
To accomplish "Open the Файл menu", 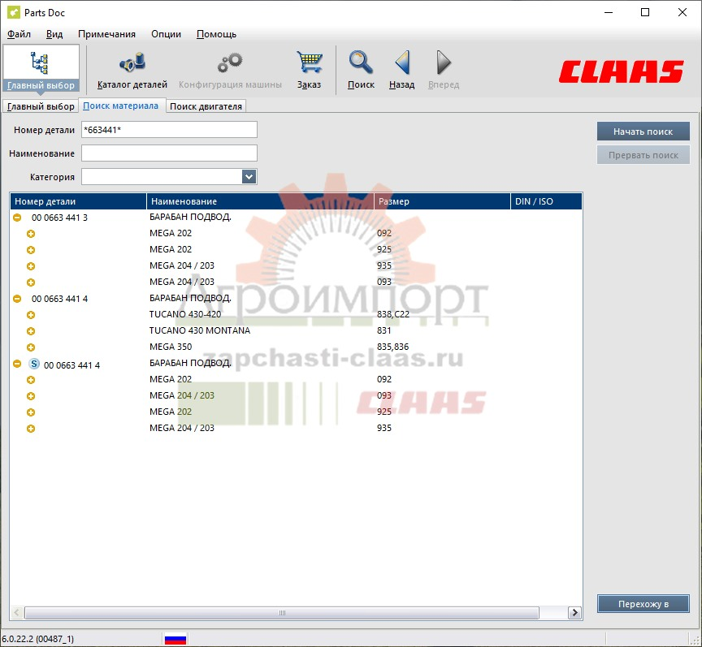I will tap(19, 34).
